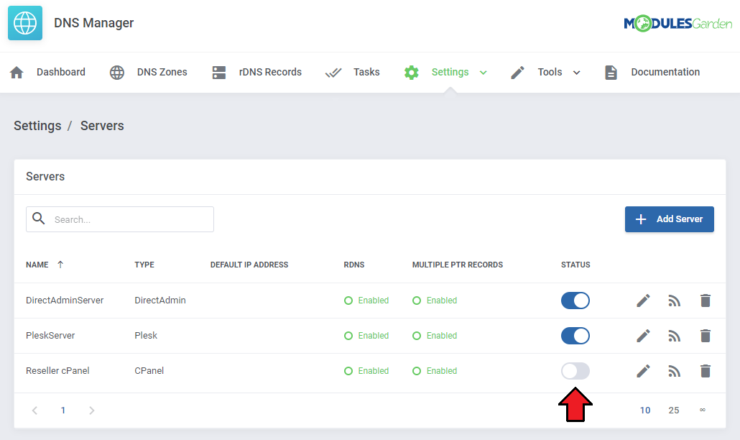Click the DirectAdmin type cell

pyautogui.click(x=160, y=301)
